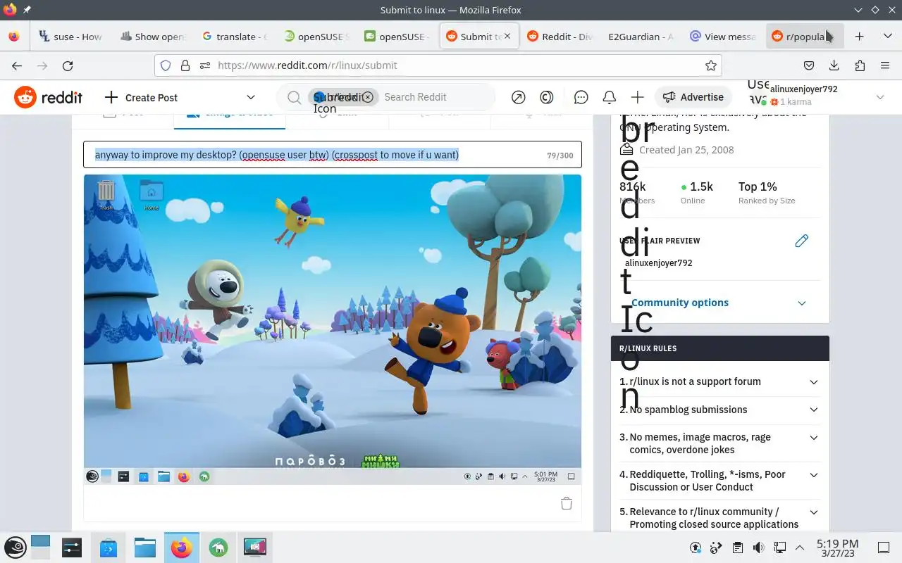Open the Popular feed arrow icon

(x=518, y=97)
